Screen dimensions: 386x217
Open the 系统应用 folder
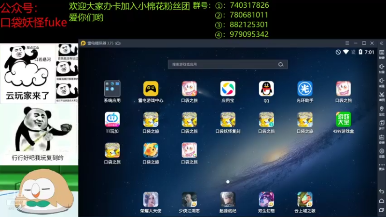(112, 89)
